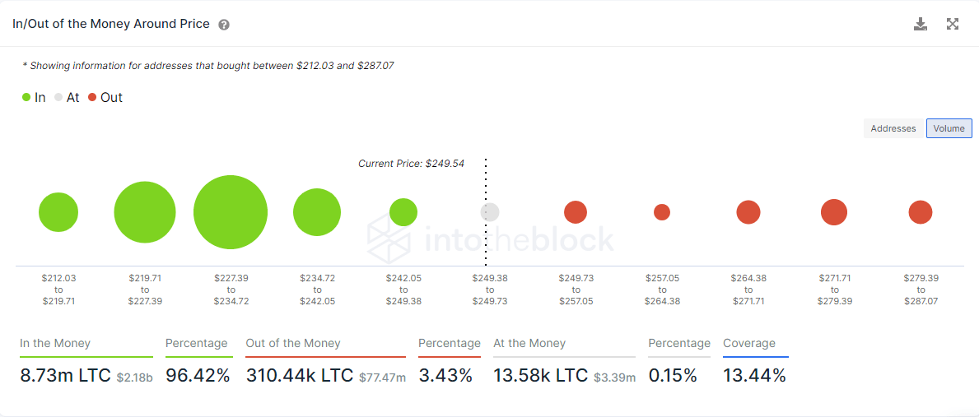The height and width of the screenshot is (417, 979).
Task: Click small green bubble $242.05 to $249.38
Action: (403, 212)
